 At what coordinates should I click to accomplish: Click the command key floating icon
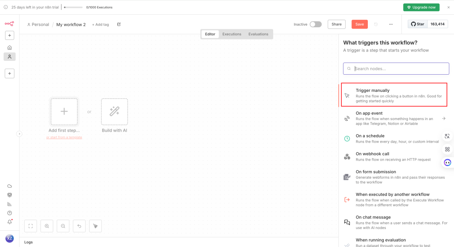click(x=447, y=149)
